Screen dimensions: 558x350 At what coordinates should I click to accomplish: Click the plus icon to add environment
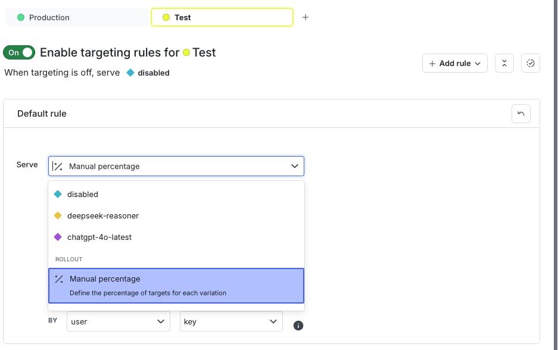(x=306, y=17)
